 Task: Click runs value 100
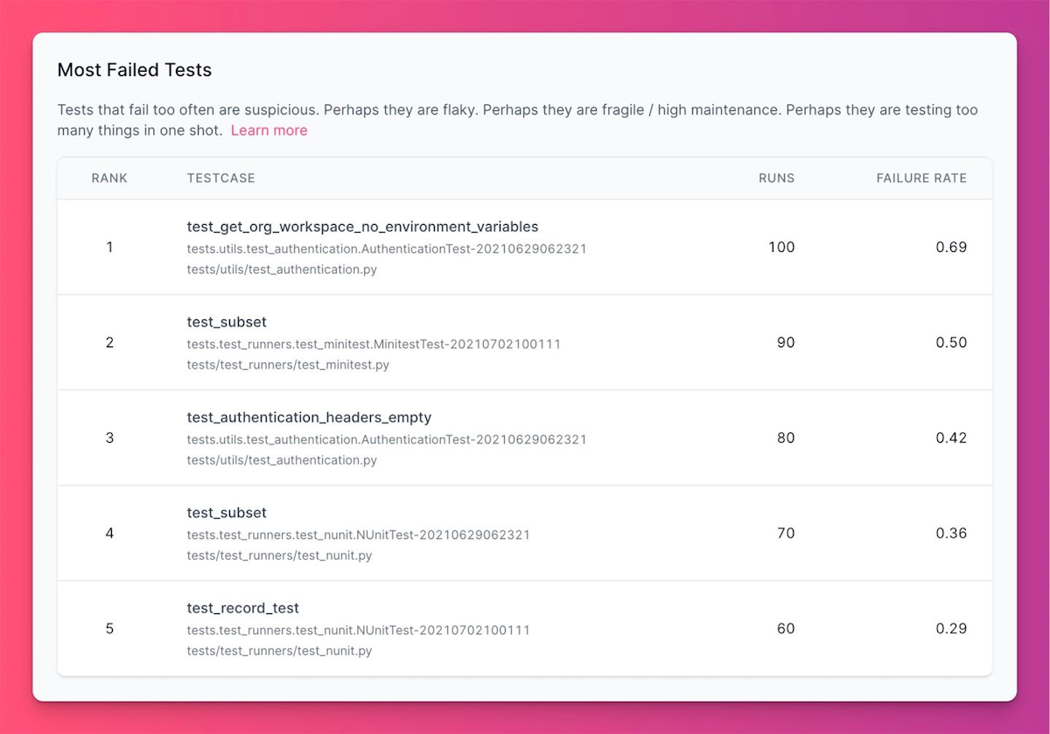pyautogui.click(x=781, y=247)
